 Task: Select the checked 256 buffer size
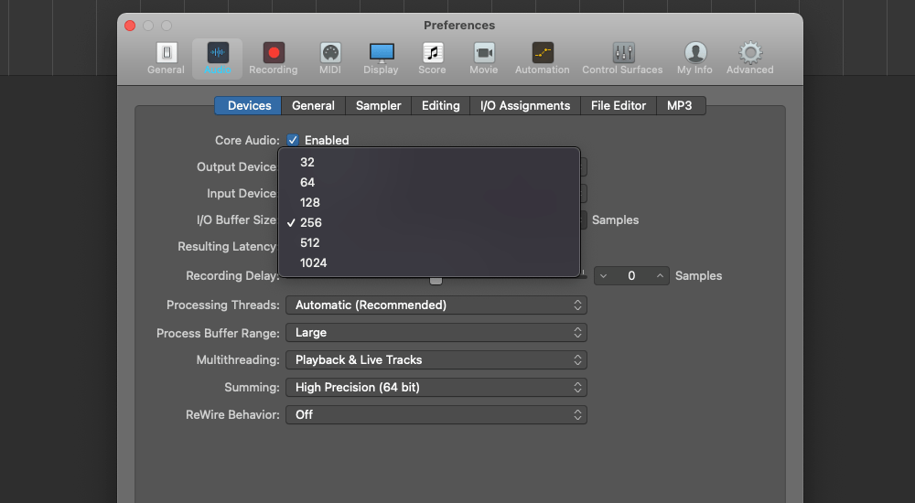tap(429, 222)
